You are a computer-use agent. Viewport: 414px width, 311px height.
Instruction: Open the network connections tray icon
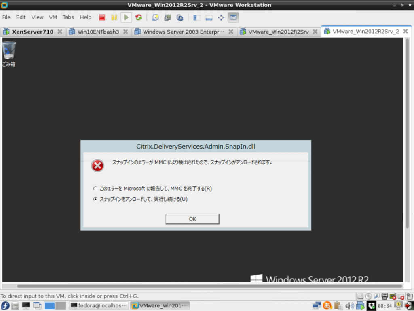(x=317, y=305)
